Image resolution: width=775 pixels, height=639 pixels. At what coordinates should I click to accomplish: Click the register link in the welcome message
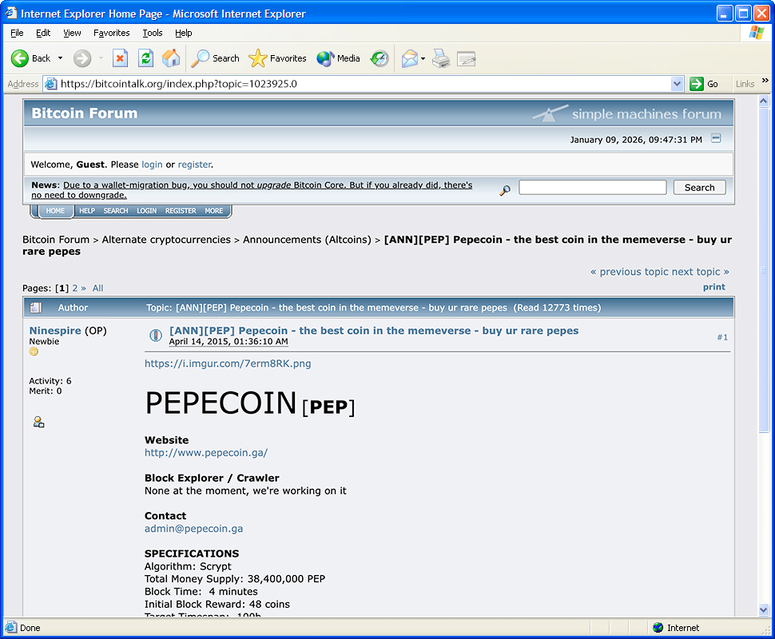194,164
